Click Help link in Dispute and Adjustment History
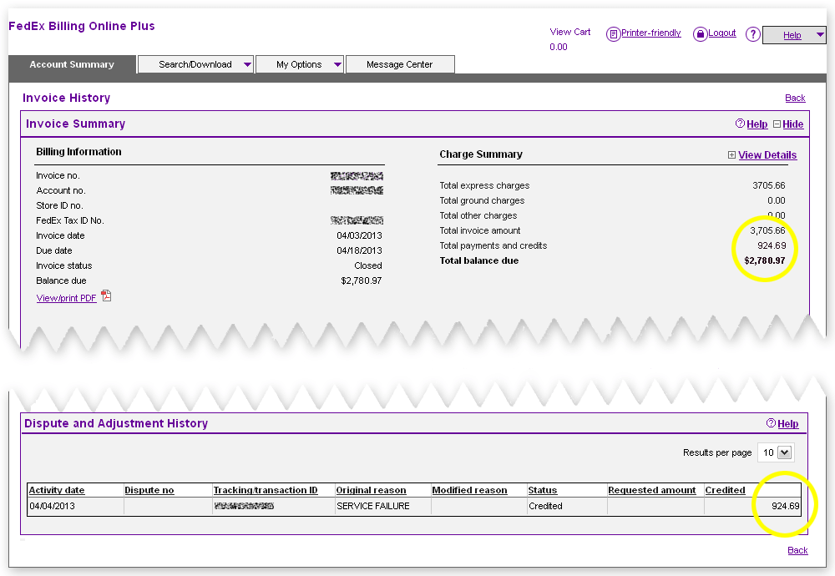This screenshot has height=576, width=835. point(787,424)
